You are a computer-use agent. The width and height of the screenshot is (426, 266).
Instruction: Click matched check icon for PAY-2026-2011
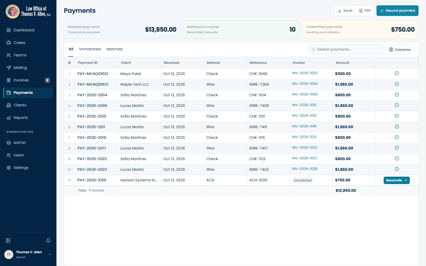click(397, 127)
